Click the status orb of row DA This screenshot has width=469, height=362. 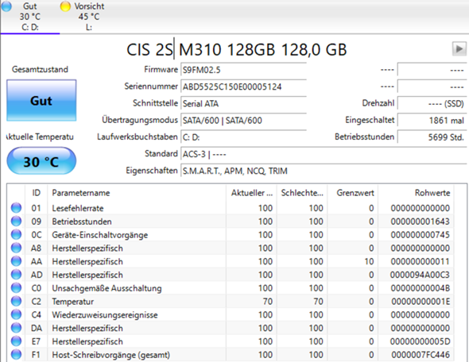pyautogui.click(x=16, y=328)
